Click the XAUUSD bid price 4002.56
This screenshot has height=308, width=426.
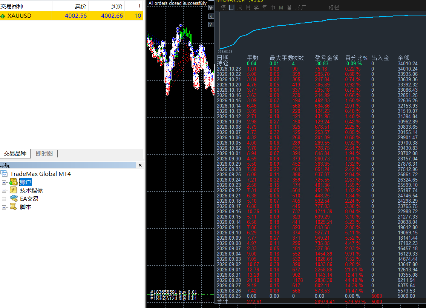pyautogui.click(x=76, y=16)
